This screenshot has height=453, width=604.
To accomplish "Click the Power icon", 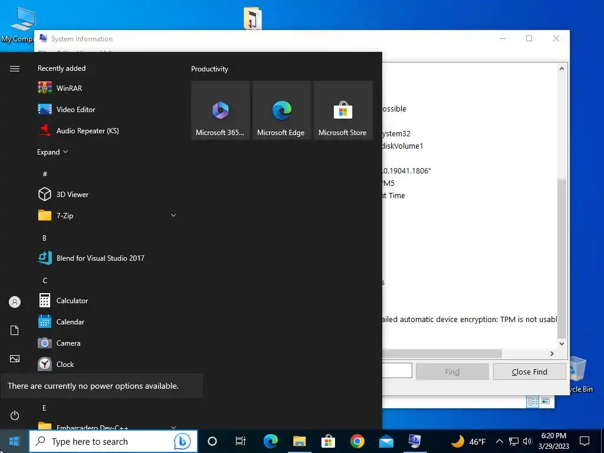I will [x=15, y=415].
